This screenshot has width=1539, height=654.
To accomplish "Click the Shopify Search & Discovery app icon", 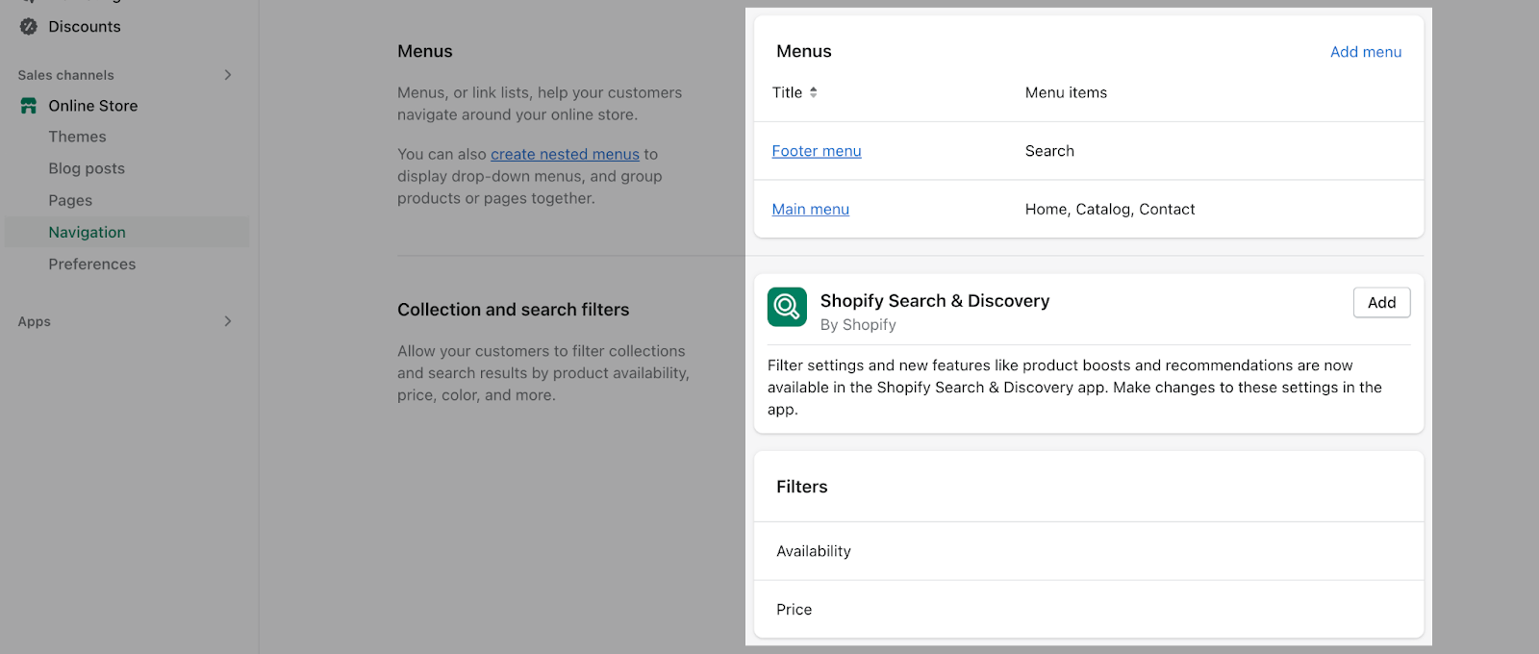I will point(787,307).
